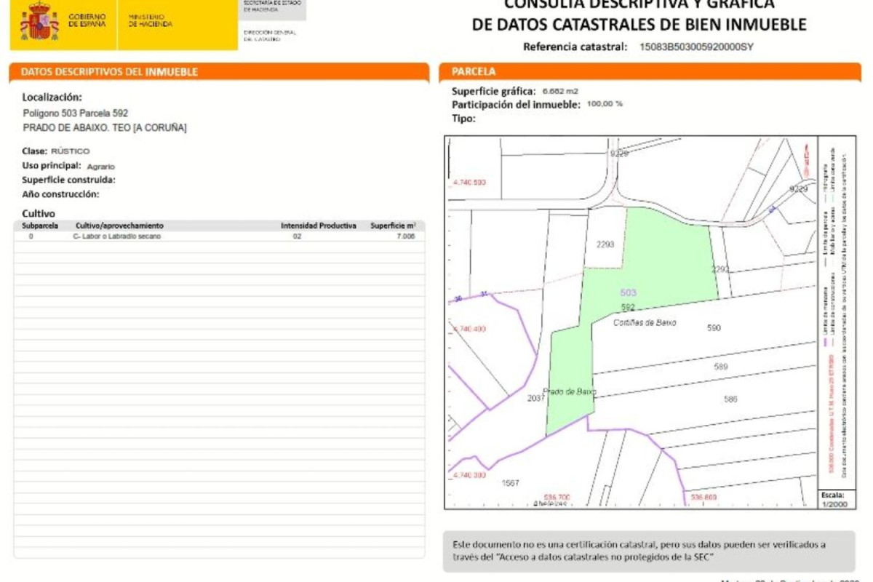The height and width of the screenshot is (582, 873).
Task: Click the 'Cultivo/aprovechamiento' column header
Action: (119, 226)
